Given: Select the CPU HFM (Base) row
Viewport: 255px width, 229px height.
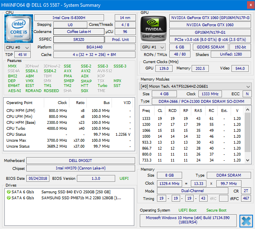Looking at the screenshot, I should point(69,122).
